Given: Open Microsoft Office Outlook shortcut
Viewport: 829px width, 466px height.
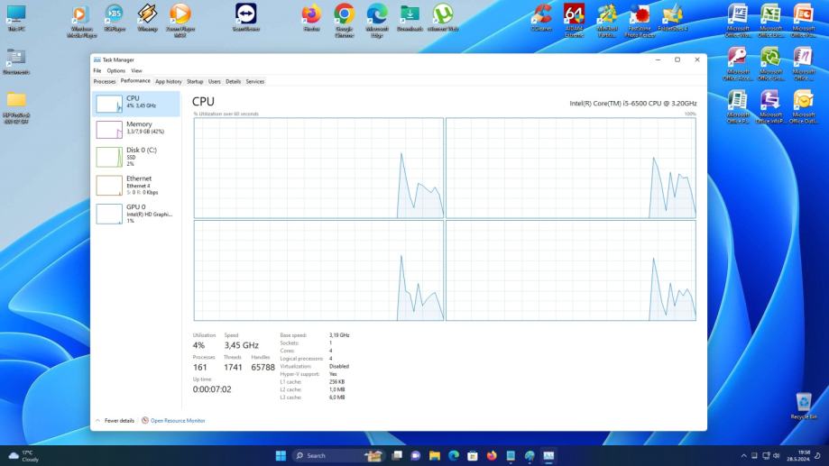Looking at the screenshot, I should (803, 107).
